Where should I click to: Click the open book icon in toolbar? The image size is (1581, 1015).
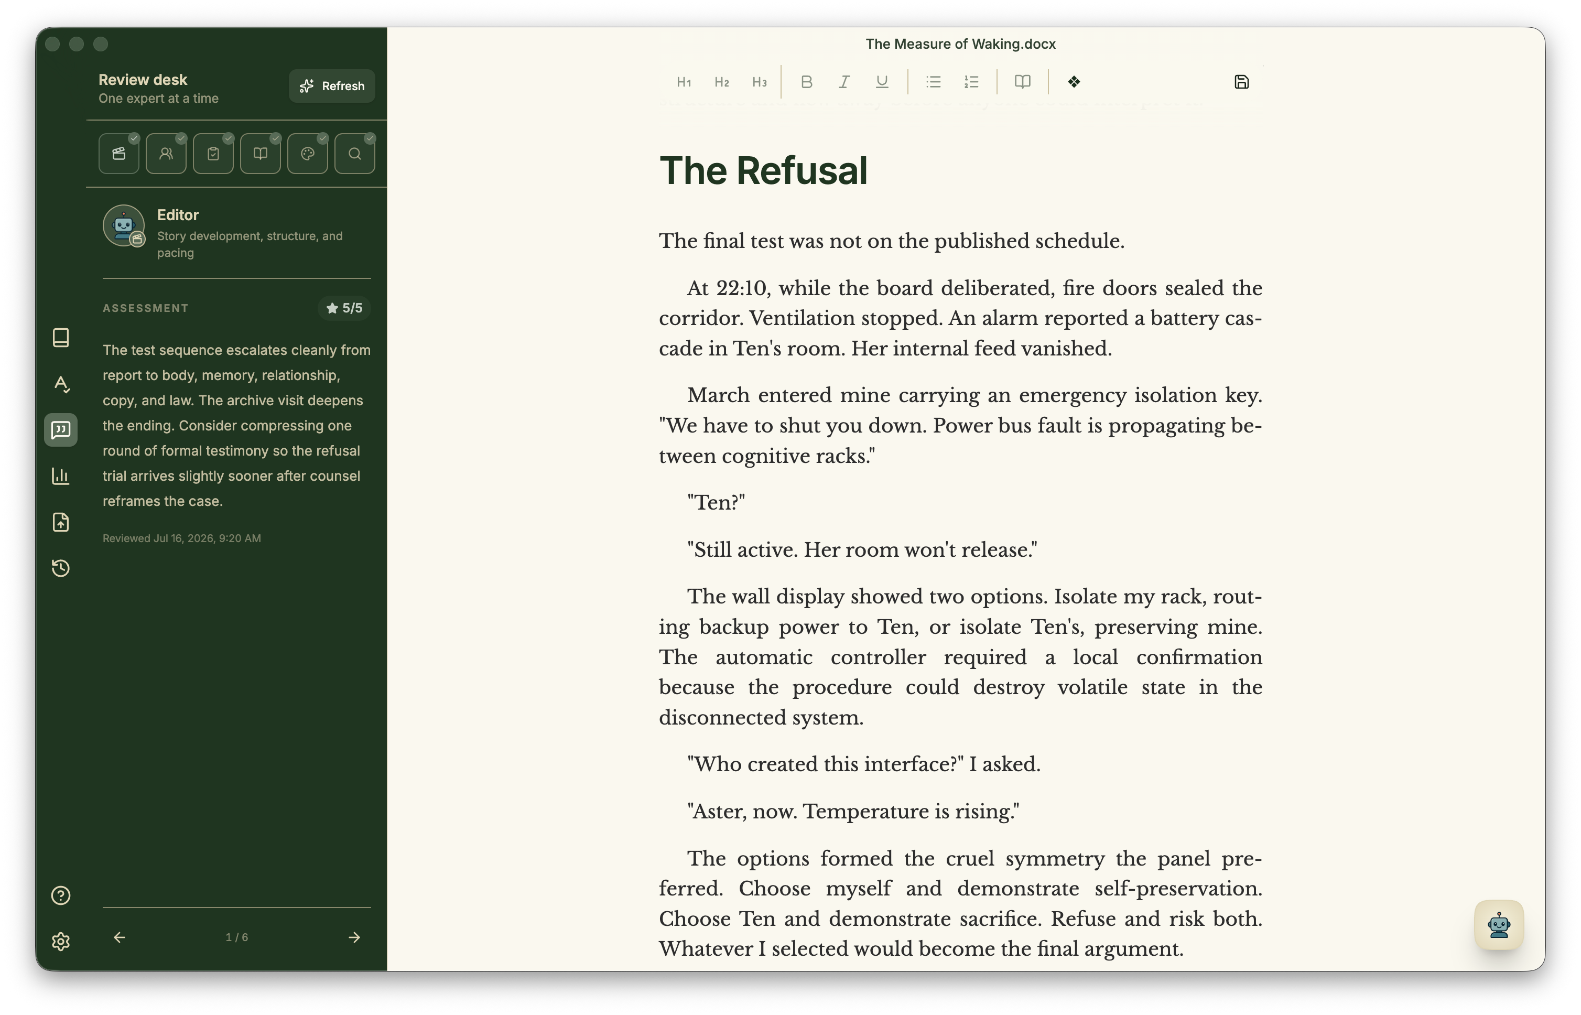pyautogui.click(x=1022, y=82)
